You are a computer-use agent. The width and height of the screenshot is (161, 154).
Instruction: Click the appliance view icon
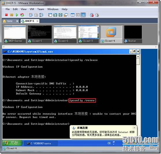pos(78,15)
